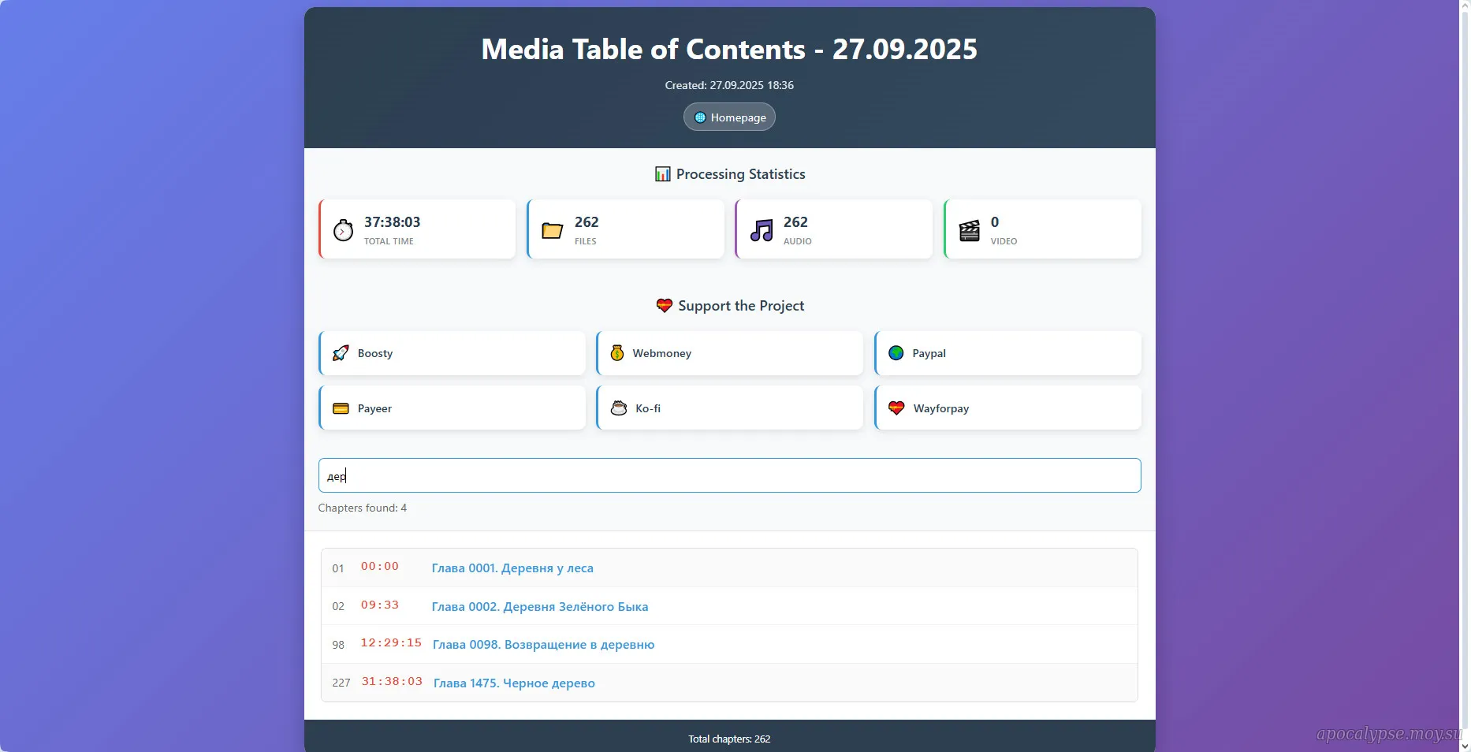Click the music note Audio icon
The height and width of the screenshot is (752, 1471).
[x=762, y=230]
